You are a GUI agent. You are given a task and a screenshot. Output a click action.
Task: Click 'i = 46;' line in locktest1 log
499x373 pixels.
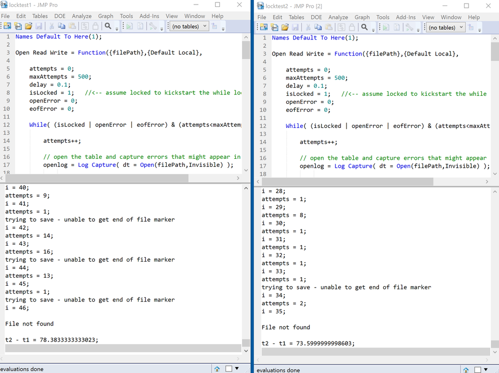(17, 308)
